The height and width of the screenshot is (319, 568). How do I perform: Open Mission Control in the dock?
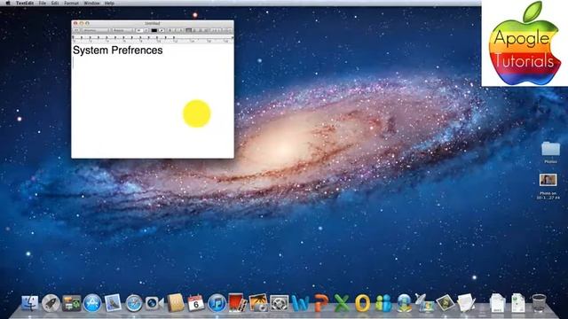pyautogui.click(x=71, y=303)
